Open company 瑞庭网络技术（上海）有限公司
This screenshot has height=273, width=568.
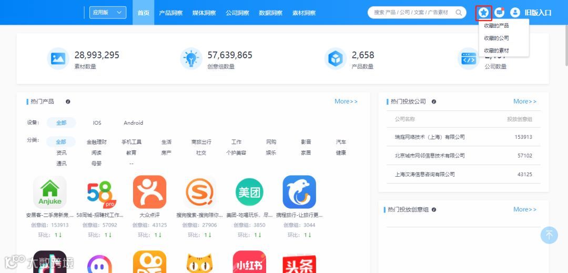coord(430,137)
